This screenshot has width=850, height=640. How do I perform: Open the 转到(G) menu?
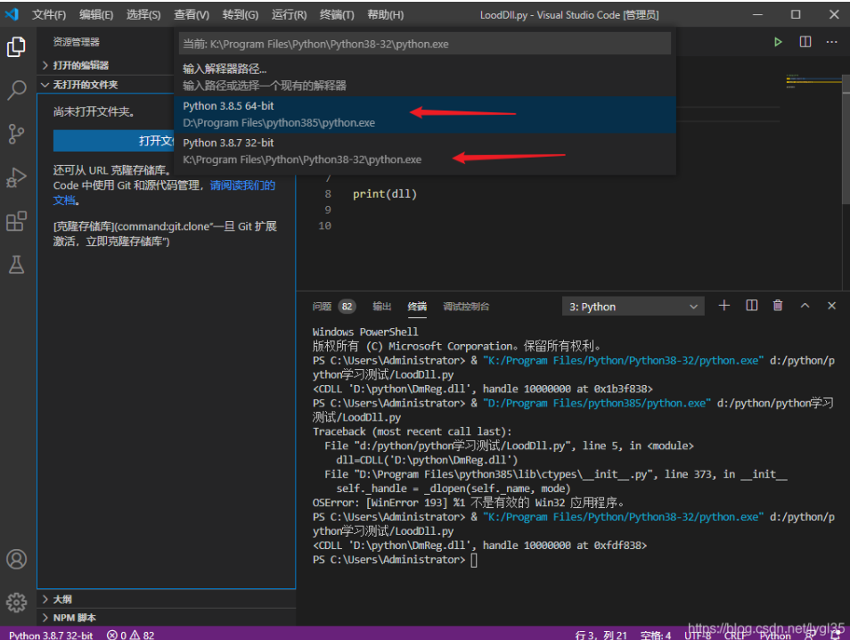(x=241, y=14)
